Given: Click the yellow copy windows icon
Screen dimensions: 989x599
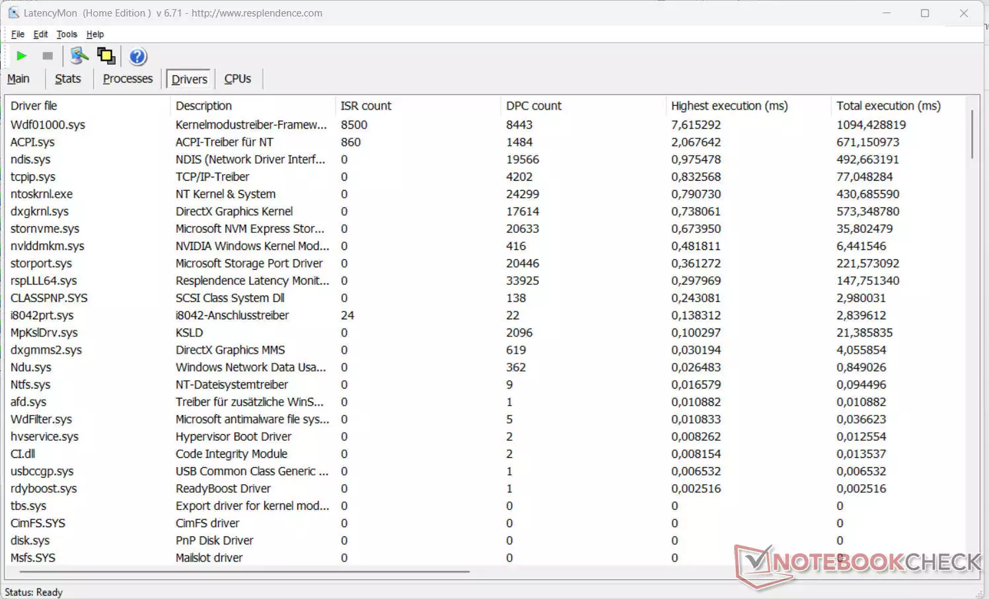Looking at the screenshot, I should tap(106, 56).
